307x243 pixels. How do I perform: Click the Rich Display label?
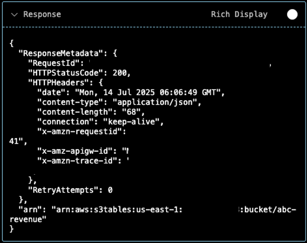(239, 14)
